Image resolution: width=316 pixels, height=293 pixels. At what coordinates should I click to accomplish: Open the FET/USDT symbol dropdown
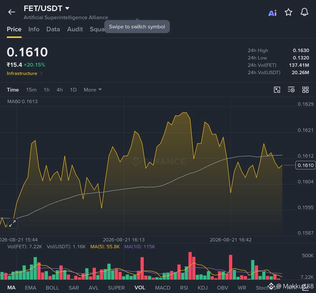coord(67,8)
